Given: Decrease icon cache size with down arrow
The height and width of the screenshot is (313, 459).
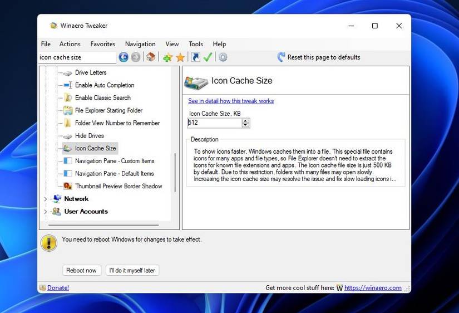Looking at the screenshot, I should (245, 125).
